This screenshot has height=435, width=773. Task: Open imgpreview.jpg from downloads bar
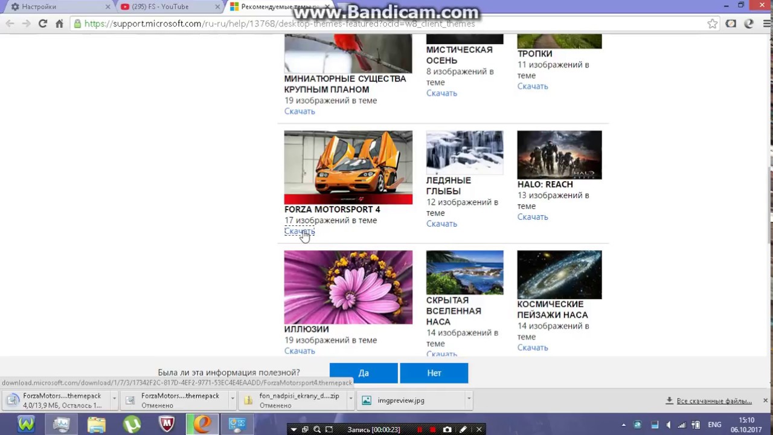(411, 401)
